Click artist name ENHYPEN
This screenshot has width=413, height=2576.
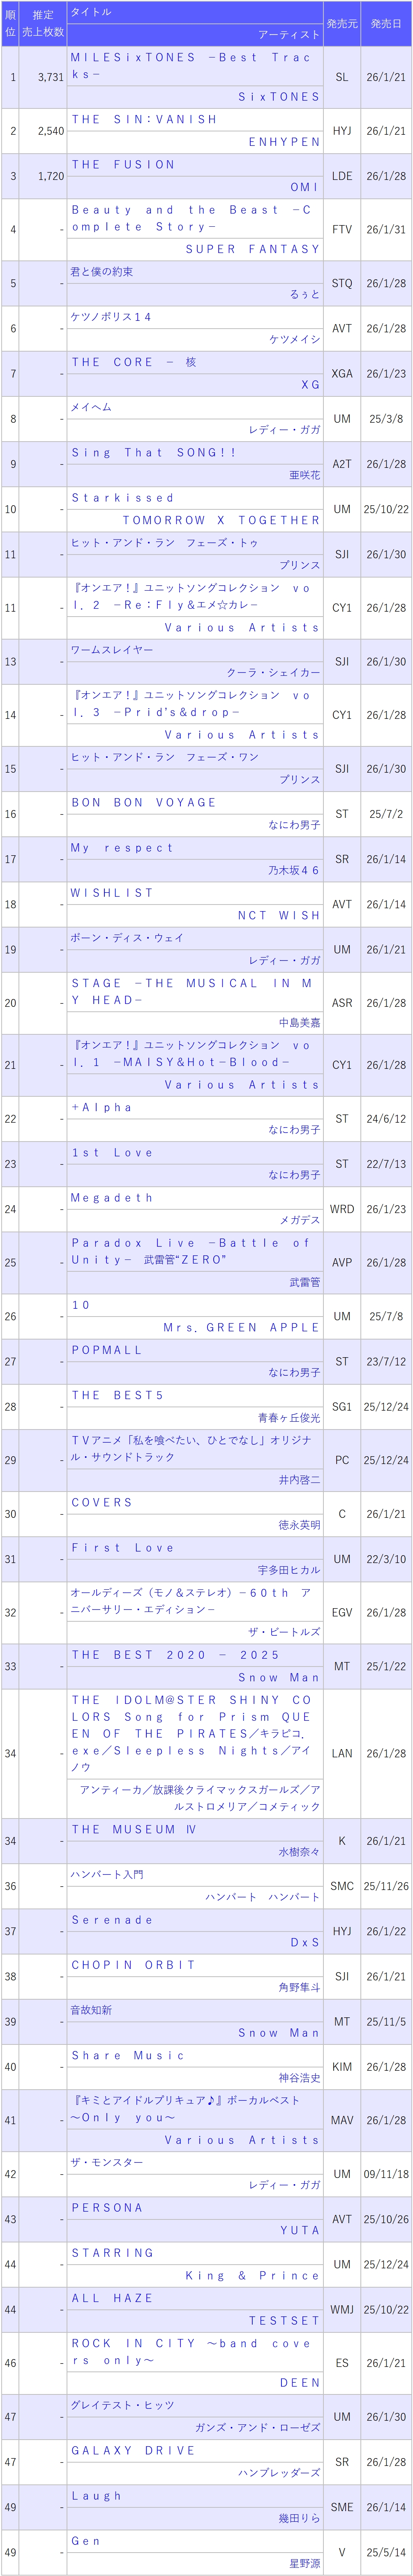[285, 142]
